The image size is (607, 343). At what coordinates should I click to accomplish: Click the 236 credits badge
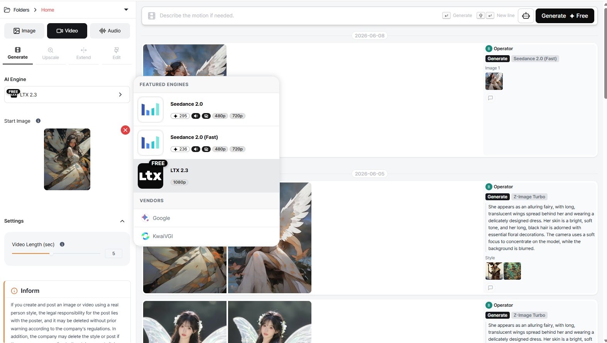(180, 149)
